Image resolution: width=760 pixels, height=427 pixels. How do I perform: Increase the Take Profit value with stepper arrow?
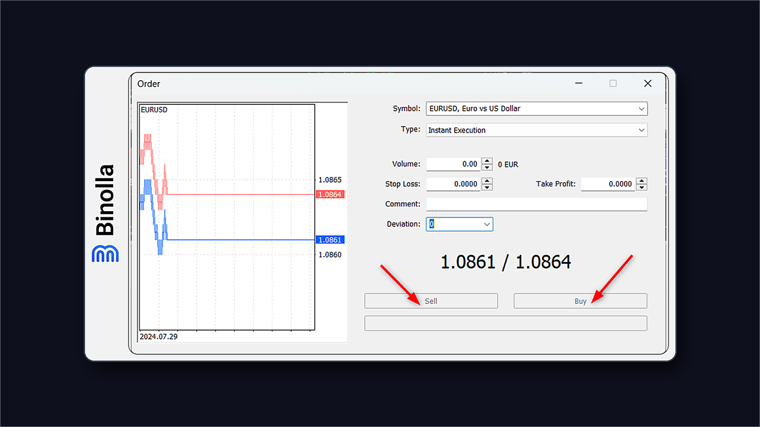(642, 182)
